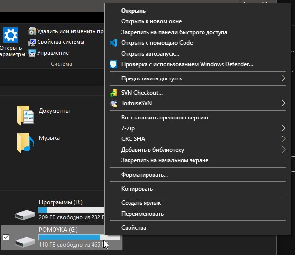The width and height of the screenshot is (295, 255).
Task: Open the CRC SHA menu entry
Action: 198,139
